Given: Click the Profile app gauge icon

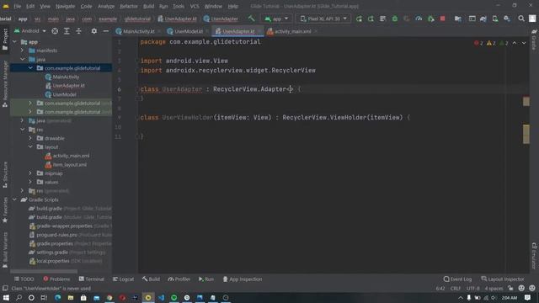Looking at the screenshot, I should (x=419, y=19).
